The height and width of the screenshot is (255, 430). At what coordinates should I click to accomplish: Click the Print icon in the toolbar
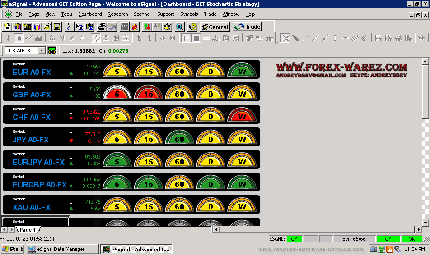click(102, 27)
